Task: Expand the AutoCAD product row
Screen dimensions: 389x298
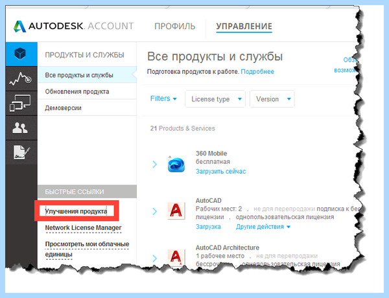Action: (x=154, y=211)
